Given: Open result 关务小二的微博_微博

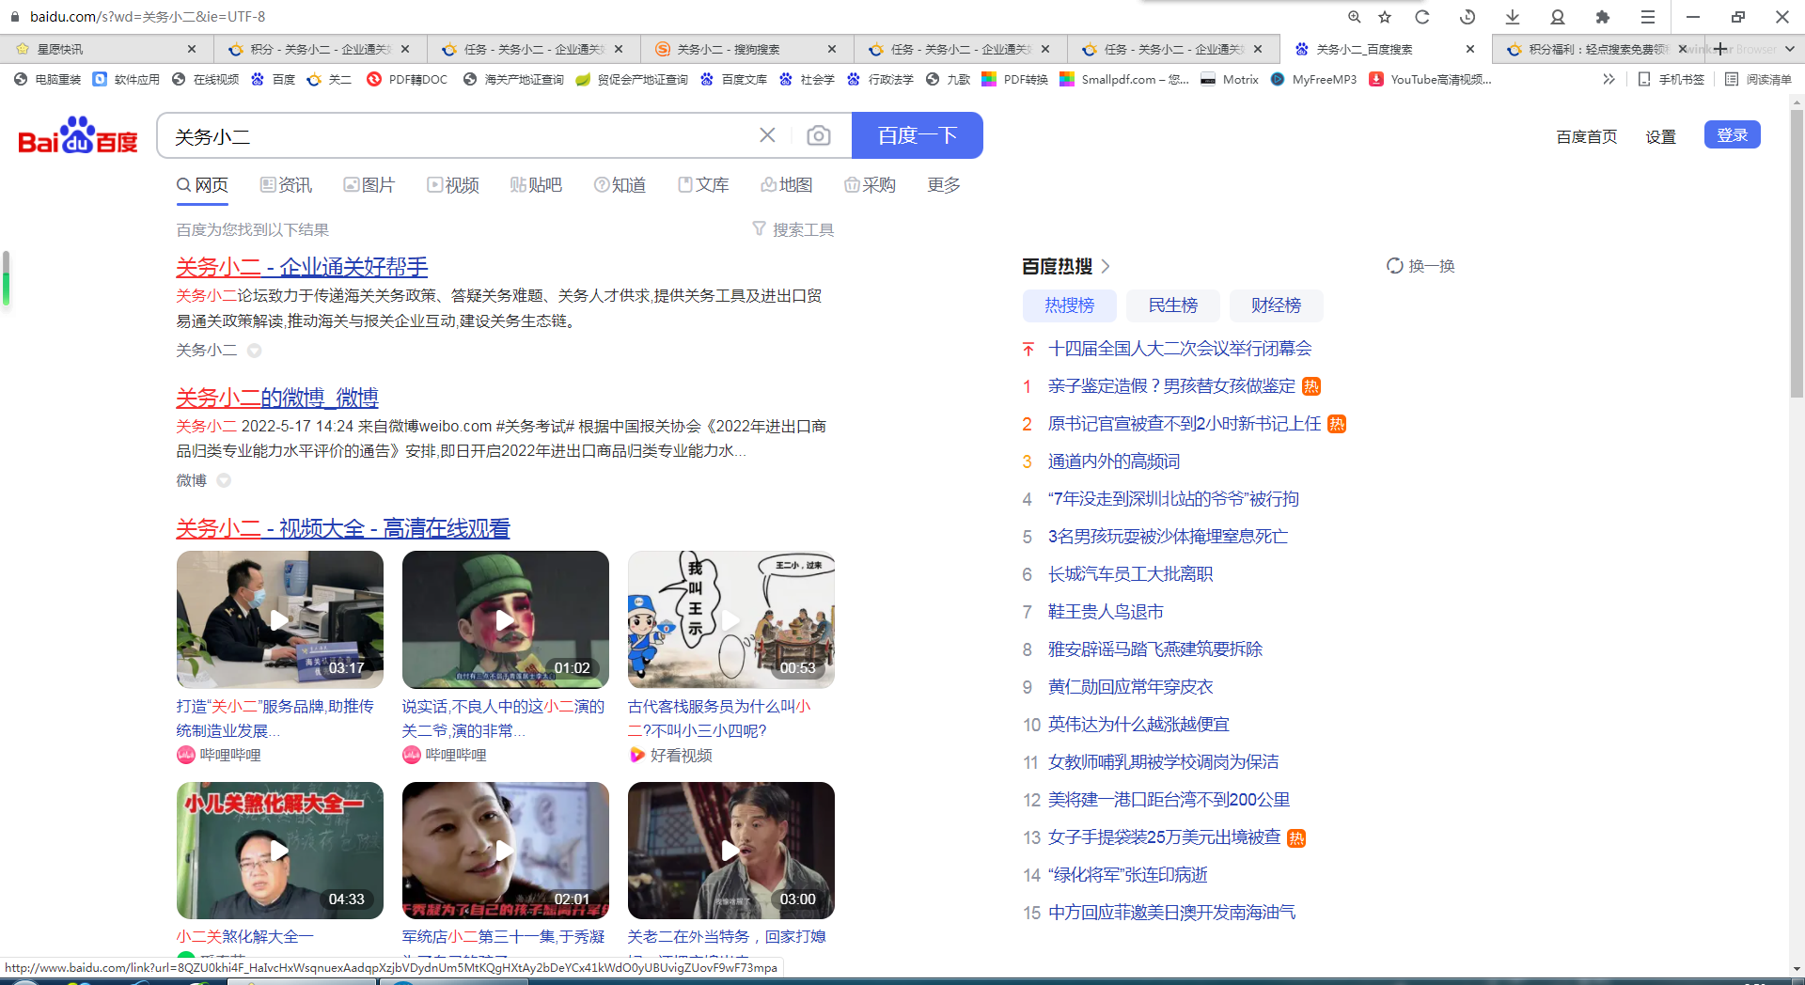Looking at the screenshot, I should point(277,398).
